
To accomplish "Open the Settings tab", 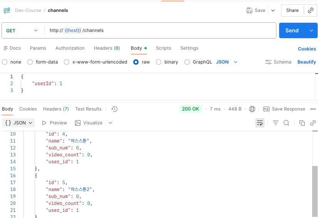I will point(189,48).
